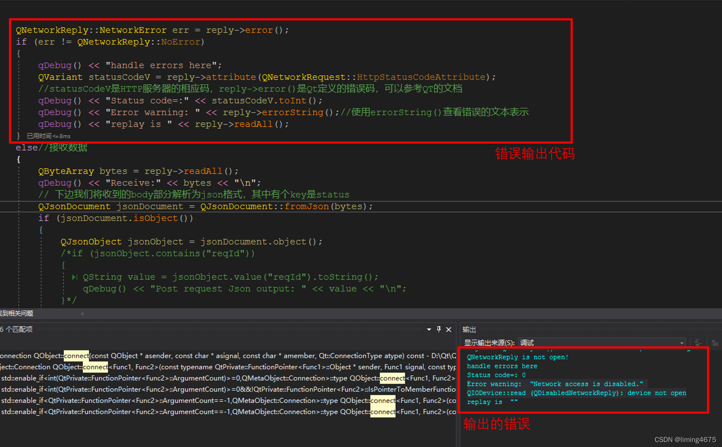The height and width of the screenshot is (447, 722).
Task: Open the output source dropdown showing 调试
Action: coord(601,343)
